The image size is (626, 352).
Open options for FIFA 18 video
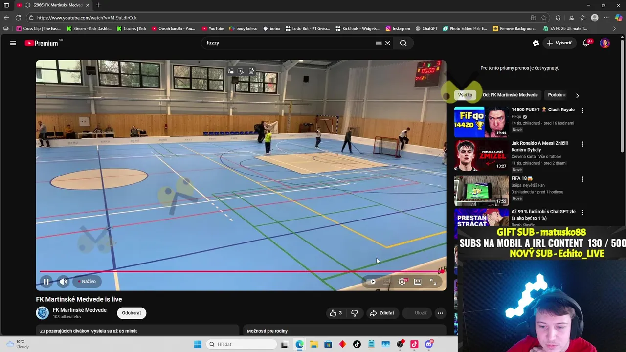click(582, 179)
